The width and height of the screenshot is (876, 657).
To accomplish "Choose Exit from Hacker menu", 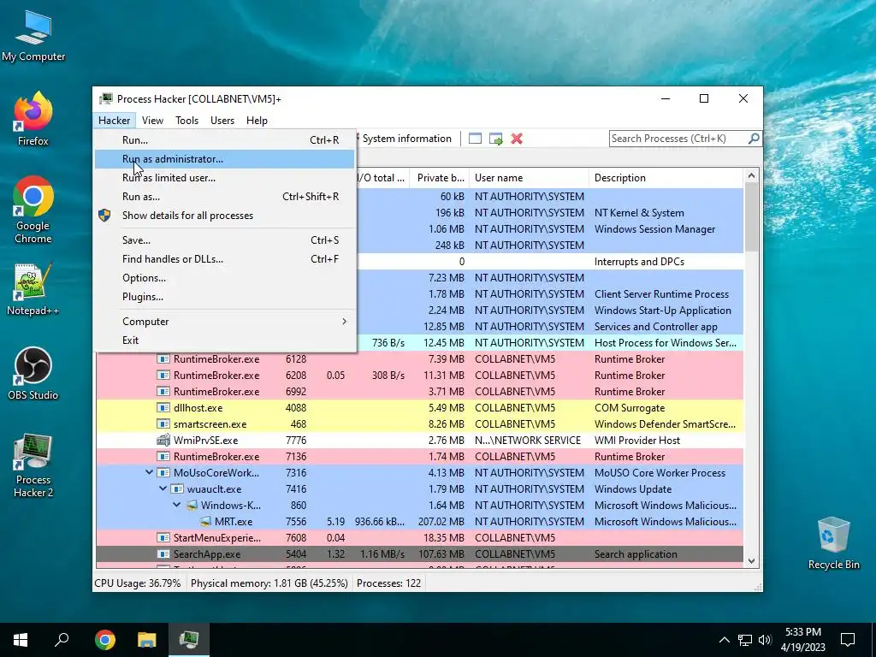I will [225, 340].
